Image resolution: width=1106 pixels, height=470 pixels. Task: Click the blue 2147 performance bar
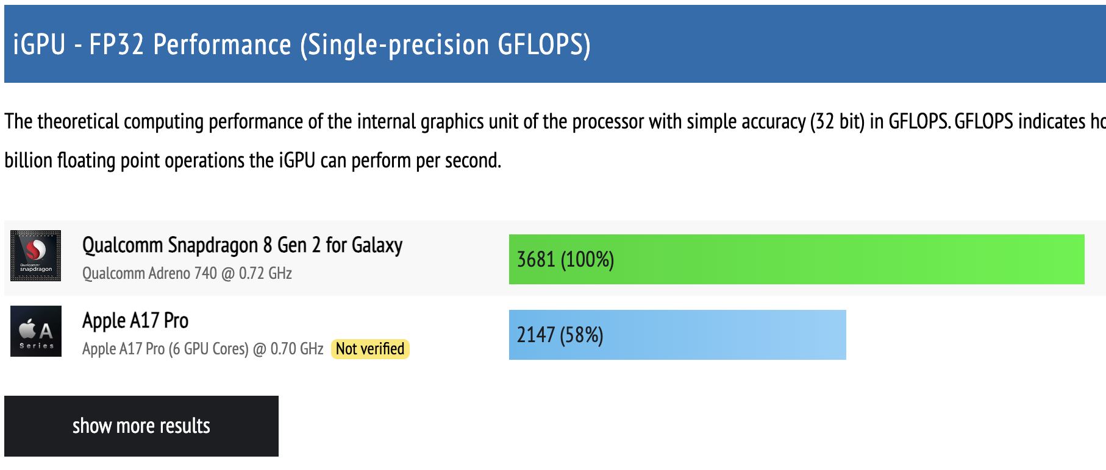677,334
